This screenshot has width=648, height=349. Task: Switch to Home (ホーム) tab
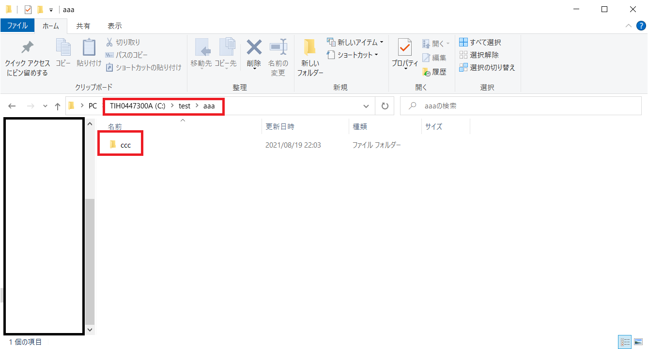coord(51,26)
